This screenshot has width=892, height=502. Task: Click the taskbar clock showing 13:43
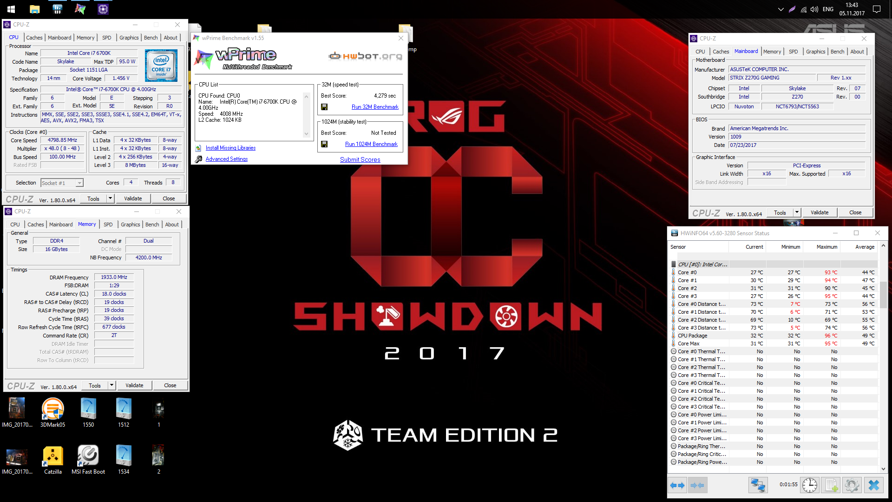[x=852, y=9]
